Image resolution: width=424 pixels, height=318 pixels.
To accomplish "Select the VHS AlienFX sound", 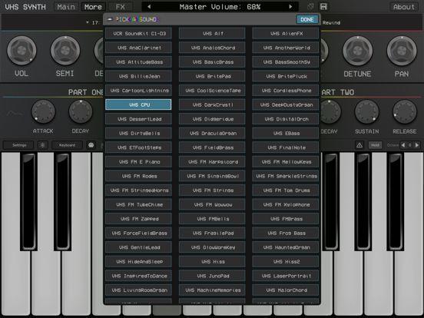I will click(x=286, y=34).
